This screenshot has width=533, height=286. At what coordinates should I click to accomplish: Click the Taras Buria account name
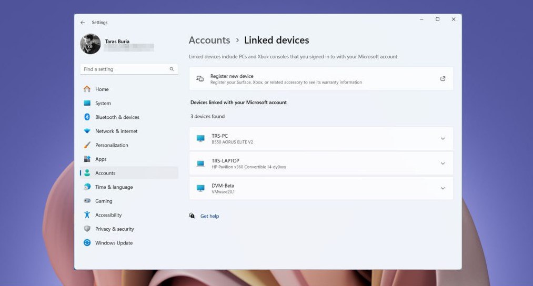point(117,42)
